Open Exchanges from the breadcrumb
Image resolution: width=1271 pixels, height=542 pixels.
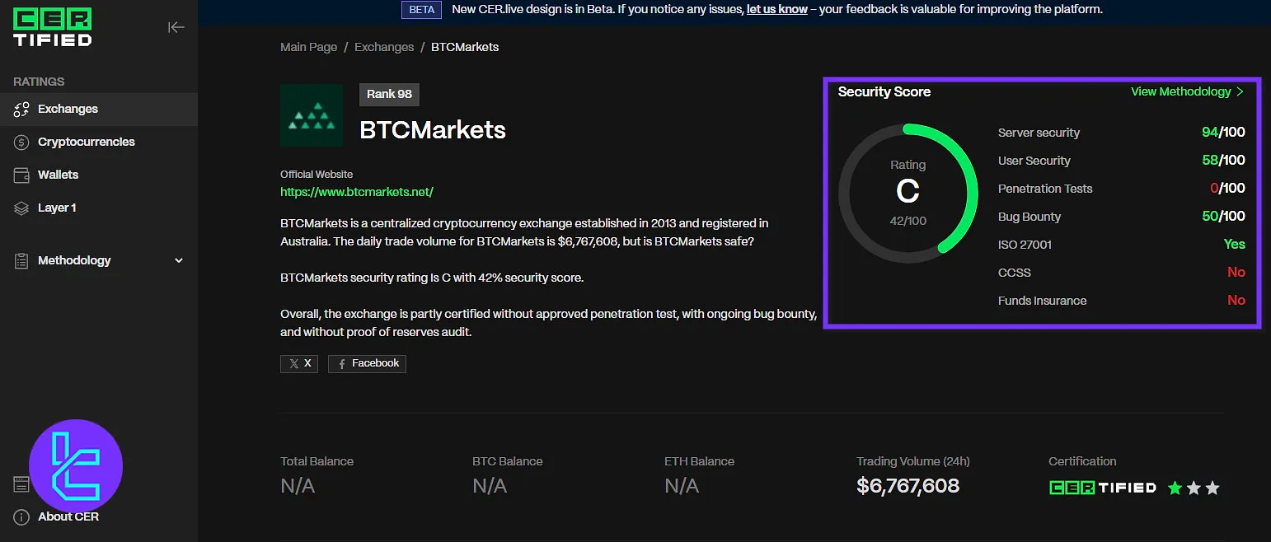(x=384, y=47)
